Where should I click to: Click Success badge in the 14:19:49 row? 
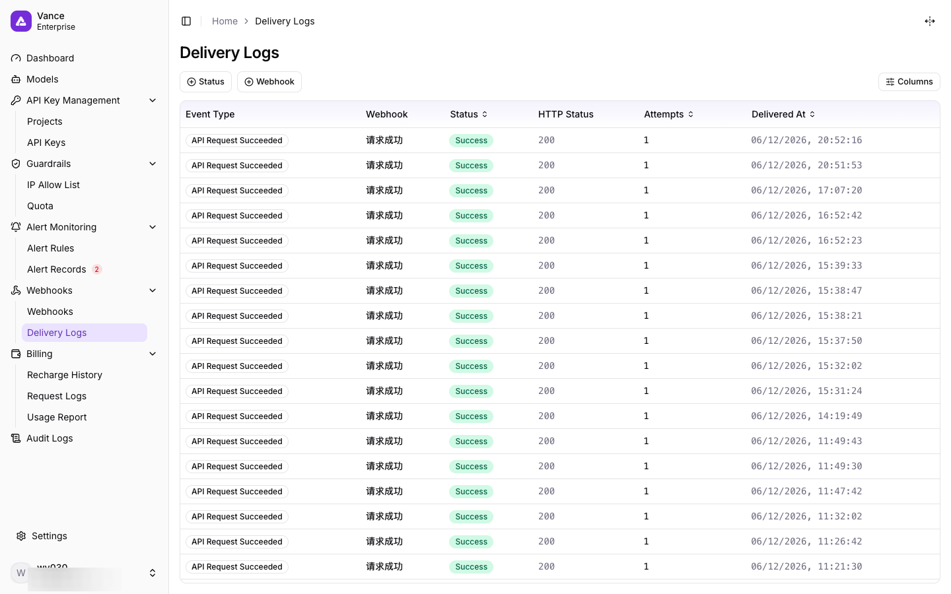472,416
